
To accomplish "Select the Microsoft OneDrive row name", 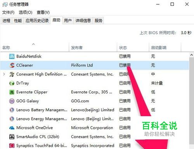I will click(x=35, y=128).
